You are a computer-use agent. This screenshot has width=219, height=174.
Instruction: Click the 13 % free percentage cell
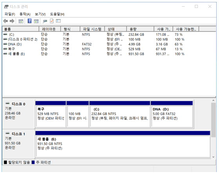(x=179, y=49)
